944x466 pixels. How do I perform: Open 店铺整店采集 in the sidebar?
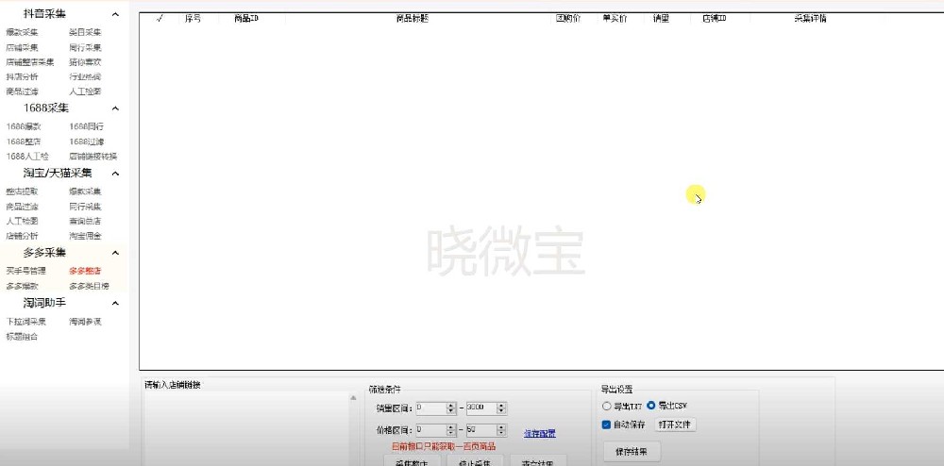(30, 62)
